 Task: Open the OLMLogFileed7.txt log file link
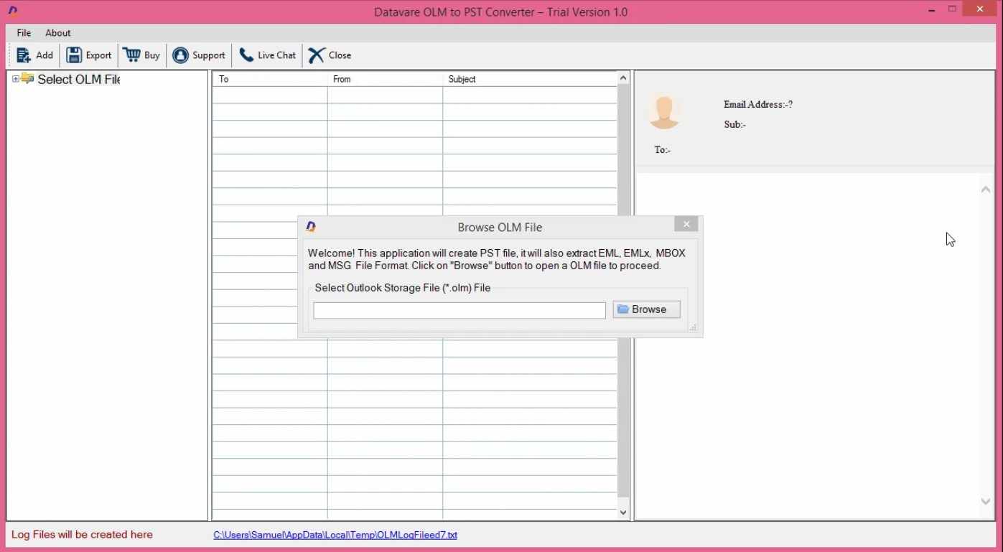[335, 535]
